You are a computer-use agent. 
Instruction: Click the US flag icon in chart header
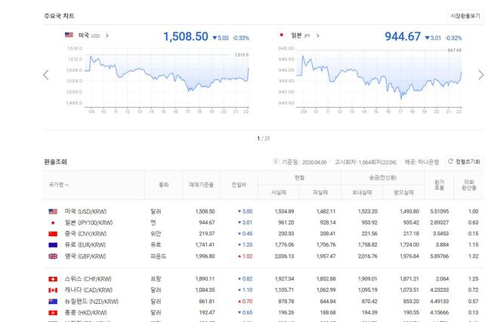coord(69,35)
